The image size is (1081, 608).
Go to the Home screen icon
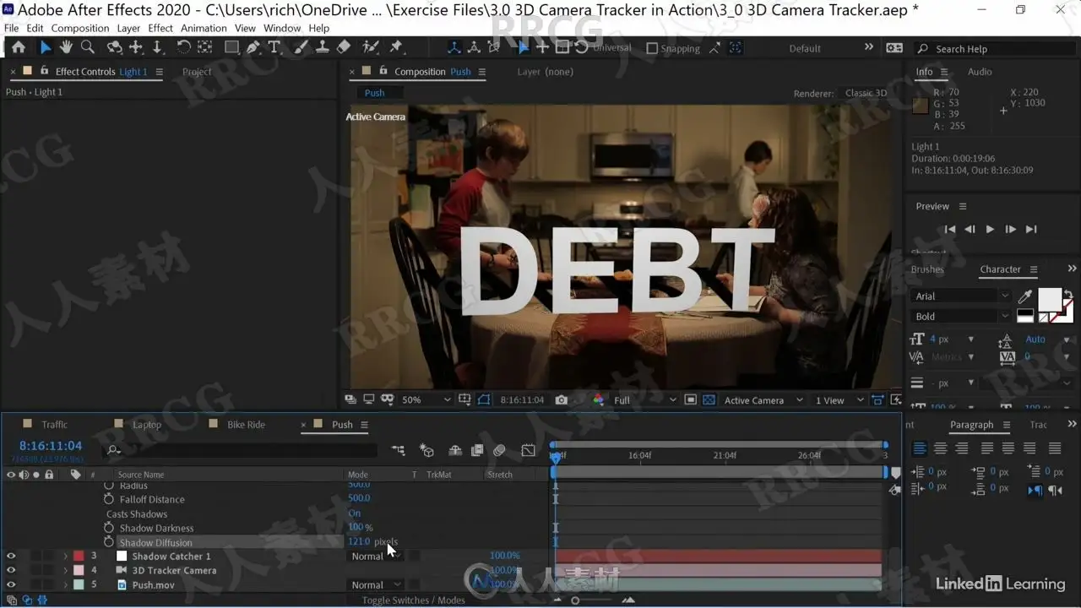coord(19,48)
